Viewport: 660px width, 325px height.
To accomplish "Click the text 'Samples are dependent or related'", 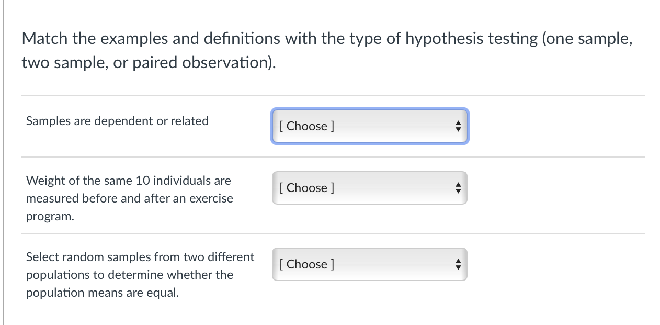I will 117,121.
